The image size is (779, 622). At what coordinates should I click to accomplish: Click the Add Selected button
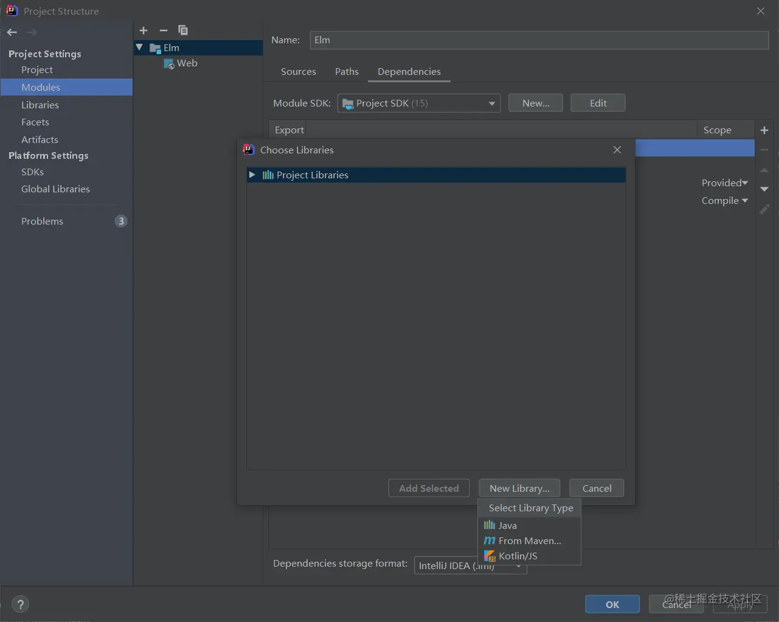pyautogui.click(x=429, y=489)
